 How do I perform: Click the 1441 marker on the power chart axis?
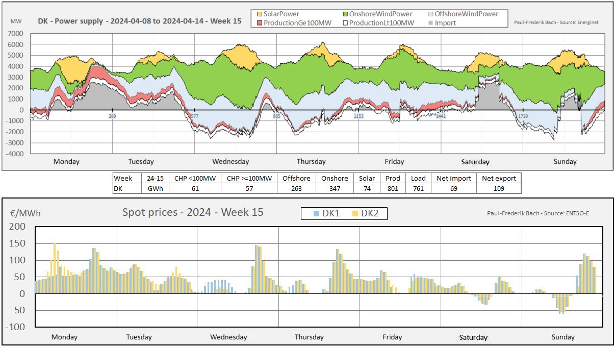tap(441, 117)
